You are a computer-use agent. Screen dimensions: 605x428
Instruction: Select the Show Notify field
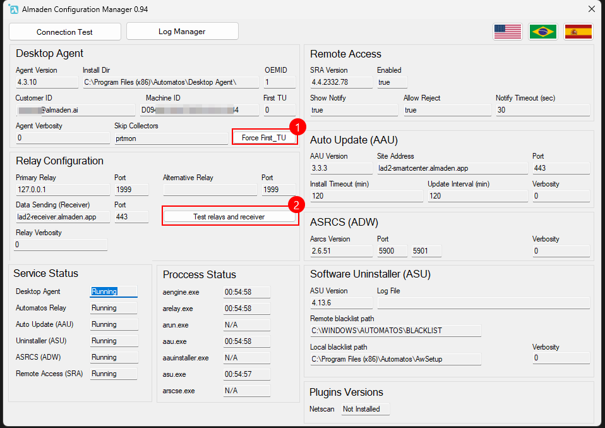tap(354, 110)
